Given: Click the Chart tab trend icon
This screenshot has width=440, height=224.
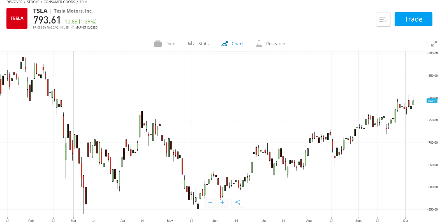Looking at the screenshot, I should pos(225,43).
